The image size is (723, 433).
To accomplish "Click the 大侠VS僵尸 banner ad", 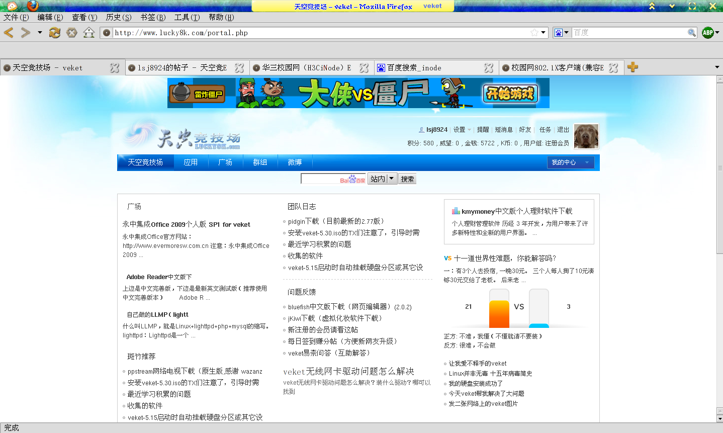I will pyautogui.click(x=358, y=93).
